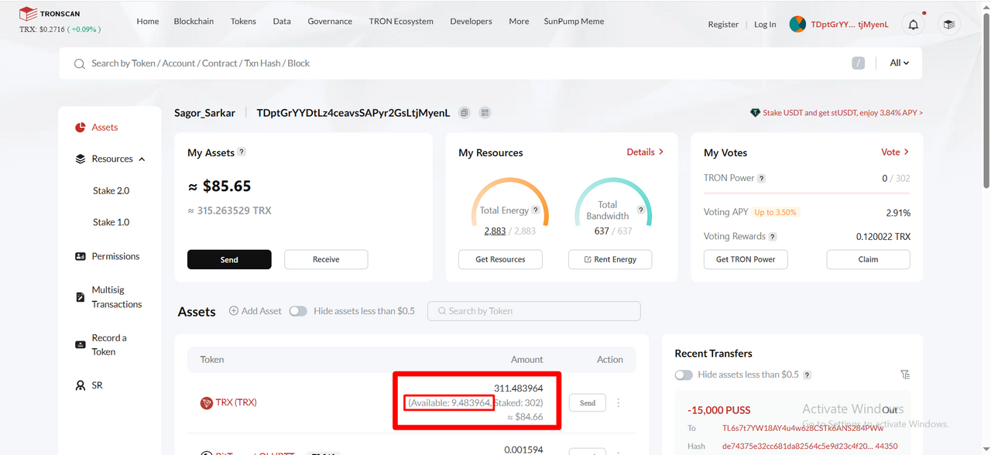The width and height of the screenshot is (991, 455).
Task: Open the Developers menu
Action: click(x=471, y=22)
